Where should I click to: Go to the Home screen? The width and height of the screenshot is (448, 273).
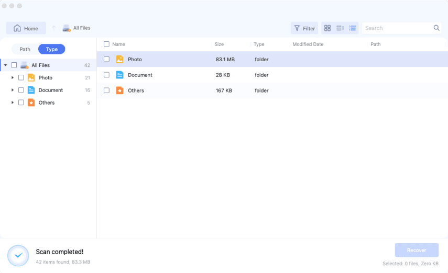point(26,28)
